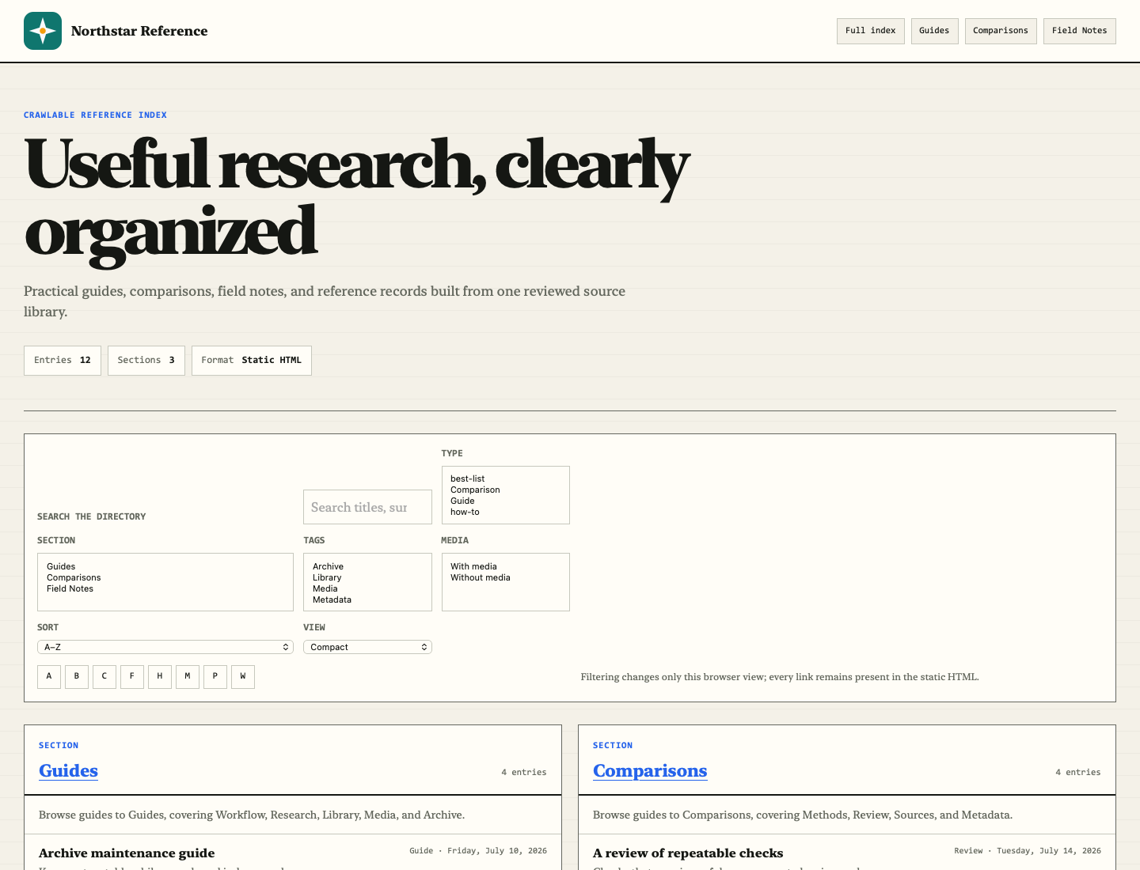Go to Guides in the top navigation
Screen dimensions: 1140x870
click(934, 31)
